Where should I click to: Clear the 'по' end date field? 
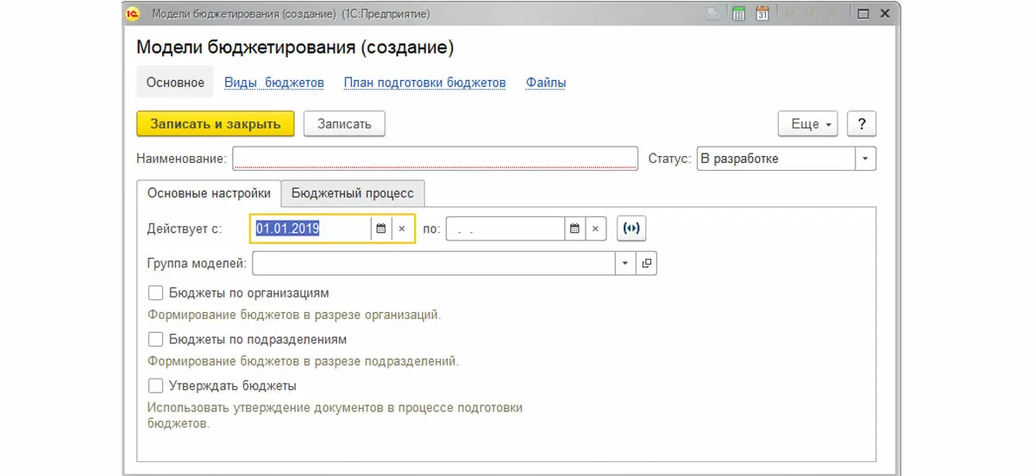click(x=596, y=229)
